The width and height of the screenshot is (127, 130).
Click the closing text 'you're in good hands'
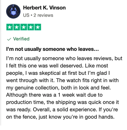click(88, 117)
